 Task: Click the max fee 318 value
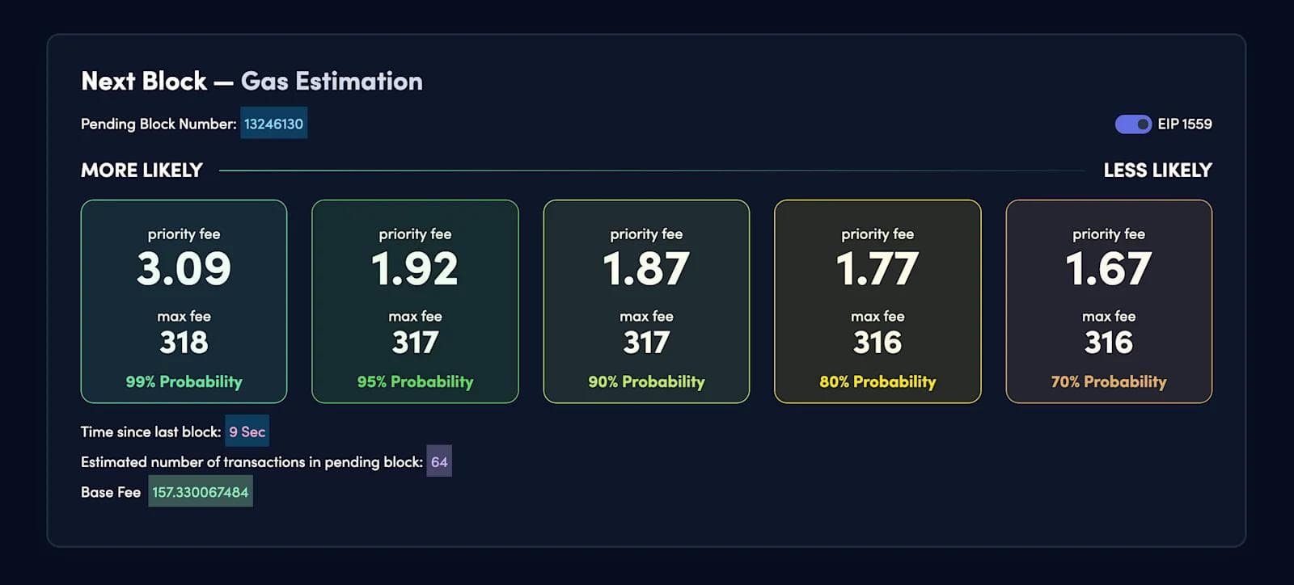pyautogui.click(x=184, y=342)
